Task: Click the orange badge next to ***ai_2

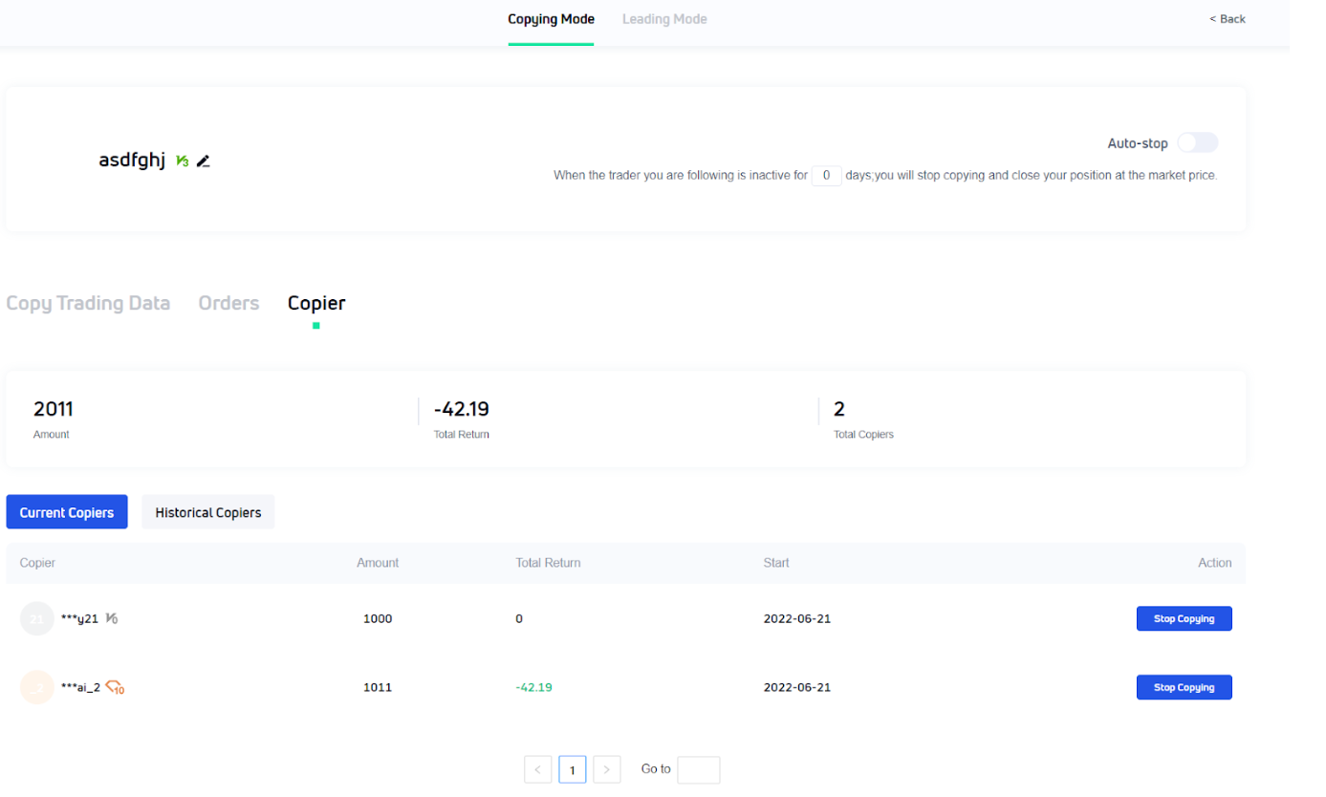Action: pyautogui.click(x=115, y=687)
